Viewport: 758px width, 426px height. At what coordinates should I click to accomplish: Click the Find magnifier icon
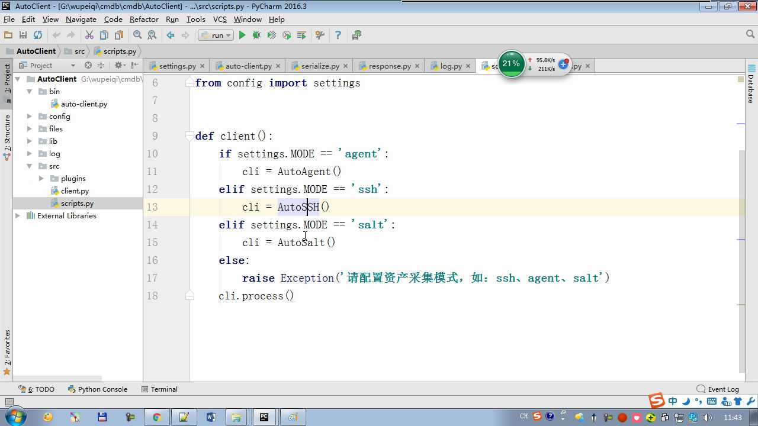137,35
